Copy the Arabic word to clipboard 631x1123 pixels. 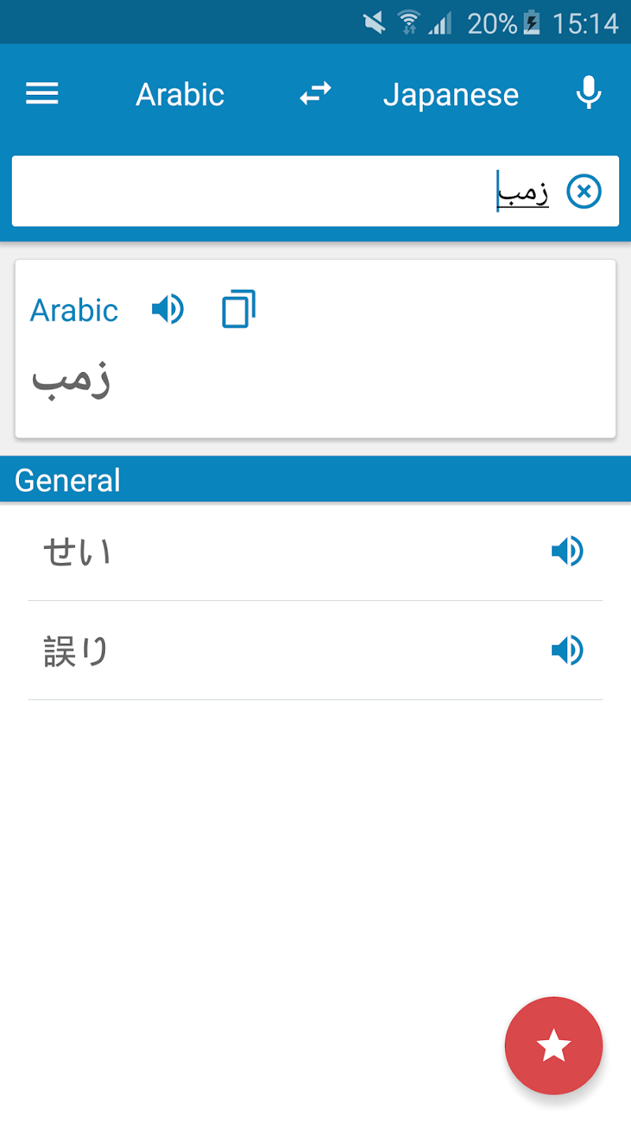point(238,309)
